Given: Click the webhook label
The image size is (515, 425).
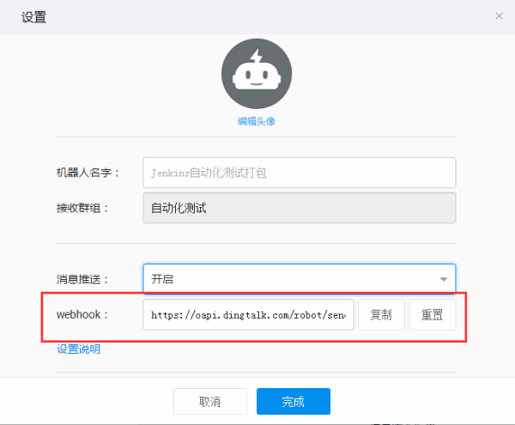Looking at the screenshot, I should 82,314.
